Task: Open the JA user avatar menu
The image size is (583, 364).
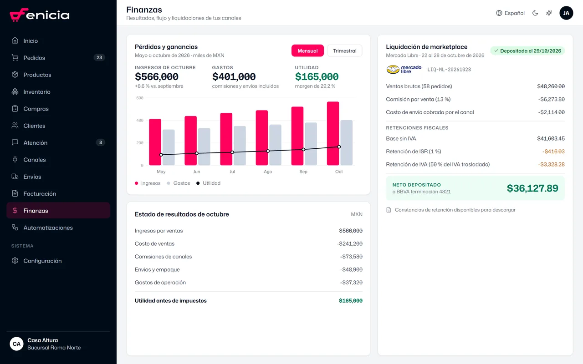Action: click(x=566, y=13)
